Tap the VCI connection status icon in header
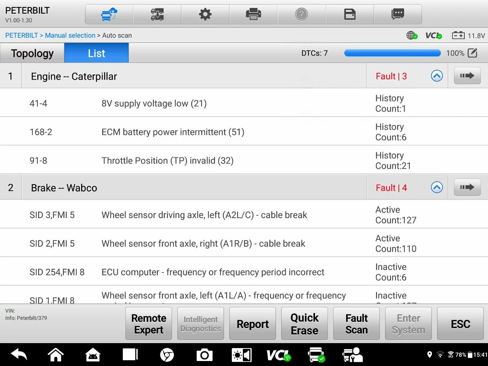 click(433, 35)
